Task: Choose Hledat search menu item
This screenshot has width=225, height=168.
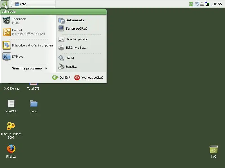Action: [x=81, y=58]
